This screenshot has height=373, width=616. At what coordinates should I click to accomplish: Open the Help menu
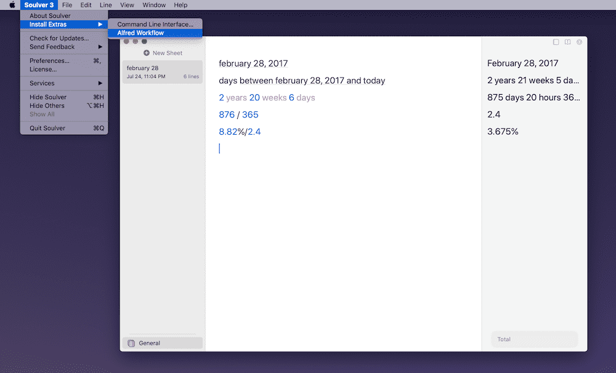(x=180, y=5)
